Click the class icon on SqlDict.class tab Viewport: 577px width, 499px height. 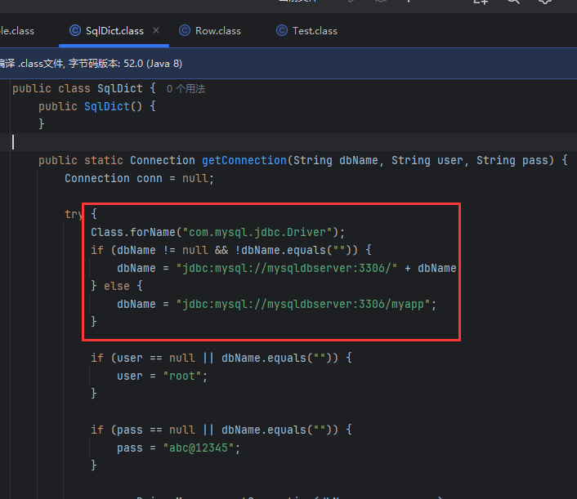point(75,31)
